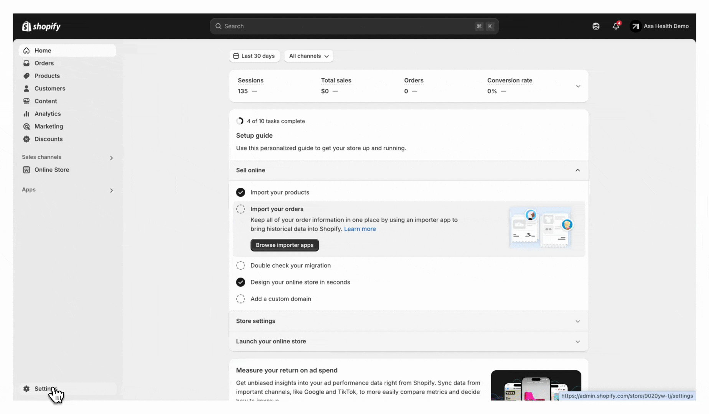This screenshot has width=709, height=414.
Task: Click the tasks progress ring icon
Action: [240, 121]
